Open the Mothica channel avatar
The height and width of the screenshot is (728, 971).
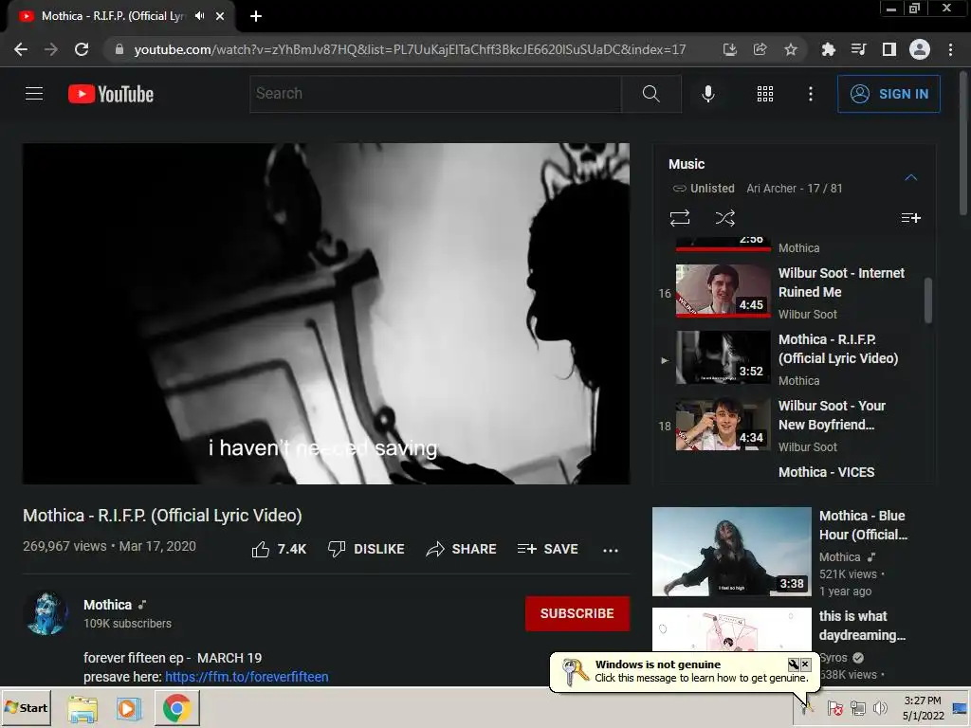46,613
